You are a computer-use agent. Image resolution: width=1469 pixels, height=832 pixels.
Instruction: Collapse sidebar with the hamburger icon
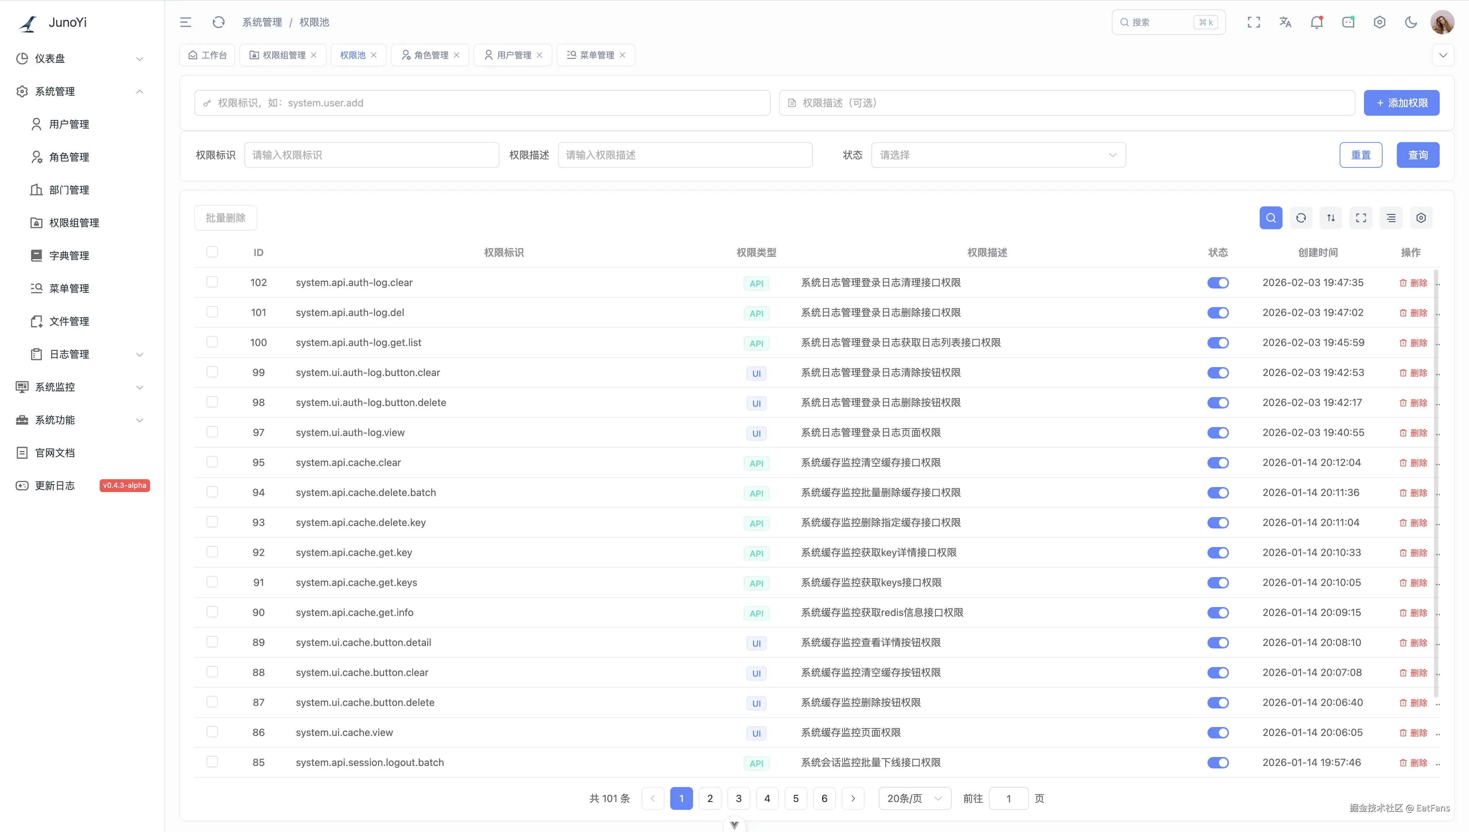[186, 22]
